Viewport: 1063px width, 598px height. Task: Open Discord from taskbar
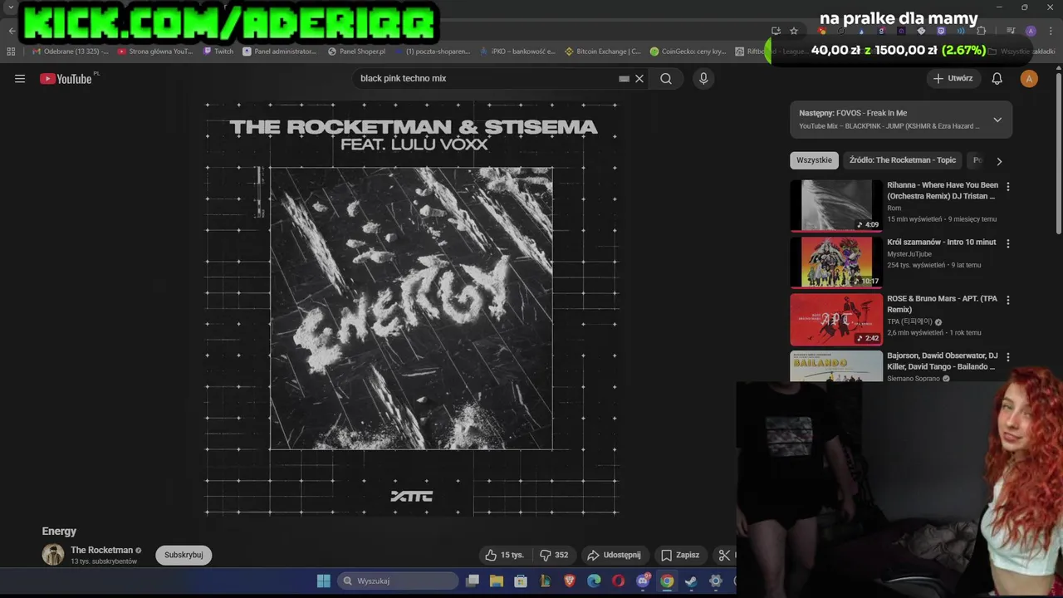(643, 581)
